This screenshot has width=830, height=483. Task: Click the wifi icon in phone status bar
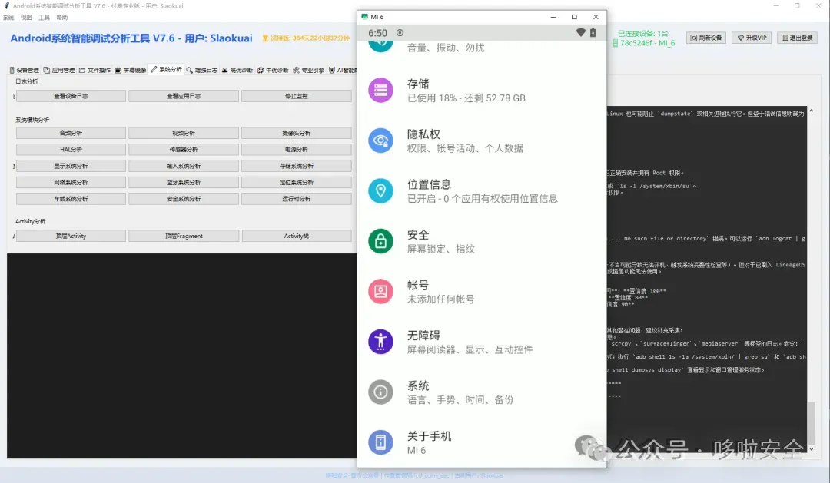point(581,33)
